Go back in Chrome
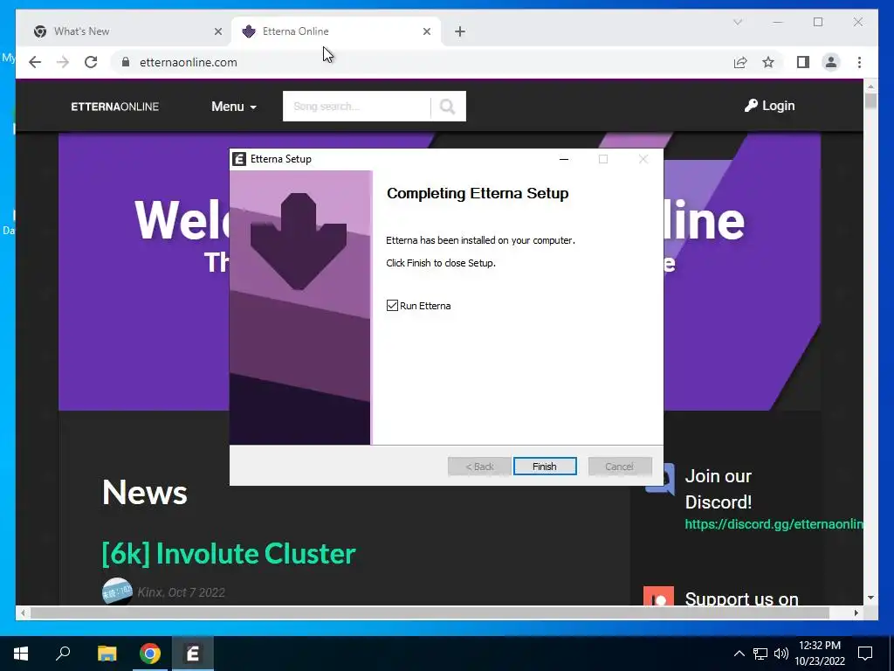The width and height of the screenshot is (894, 671). click(35, 62)
